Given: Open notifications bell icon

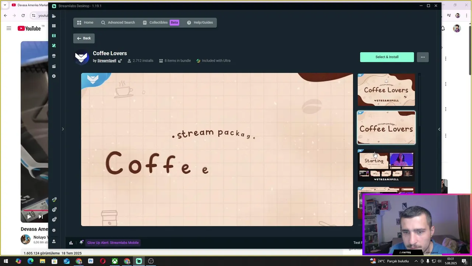Looking at the screenshot, I should point(81,243).
